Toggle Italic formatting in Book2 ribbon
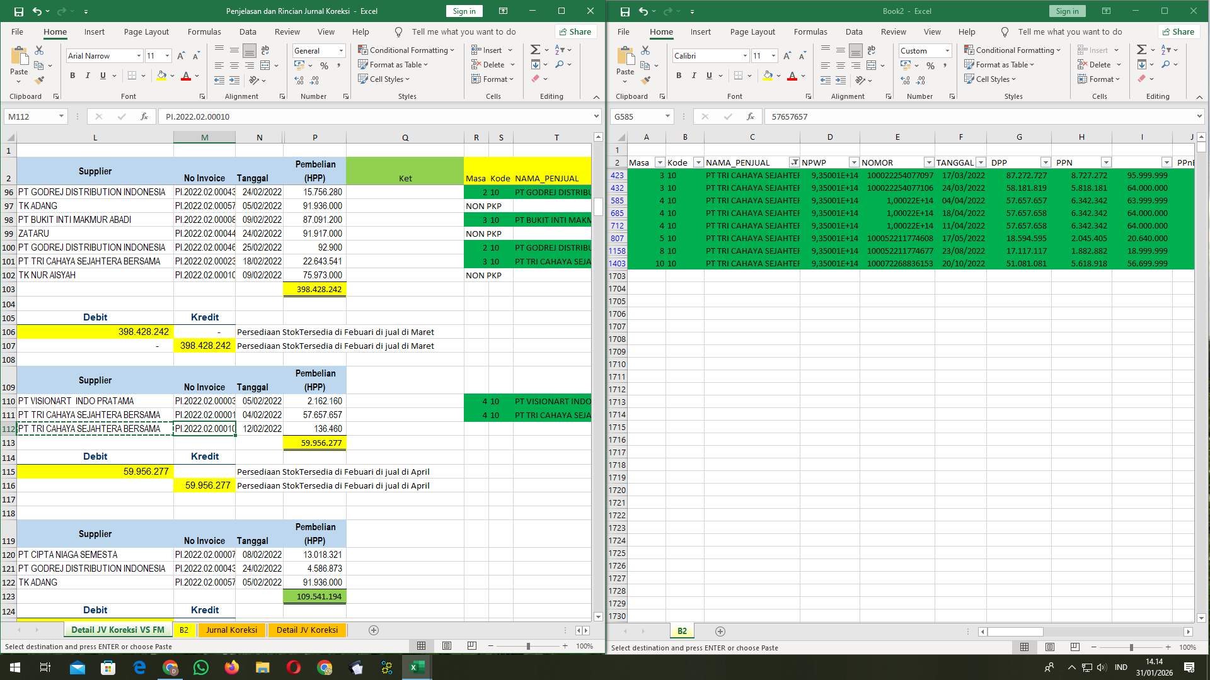Image resolution: width=1210 pixels, height=680 pixels. coord(693,76)
